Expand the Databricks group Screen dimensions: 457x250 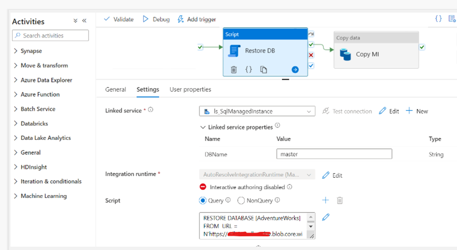point(15,124)
